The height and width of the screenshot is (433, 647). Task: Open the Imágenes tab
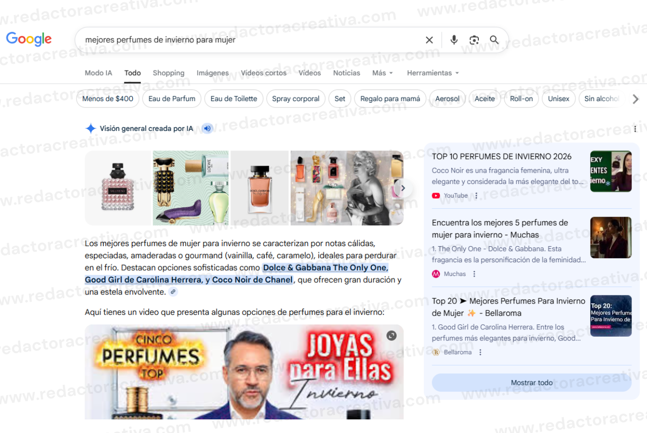click(x=212, y=73)
